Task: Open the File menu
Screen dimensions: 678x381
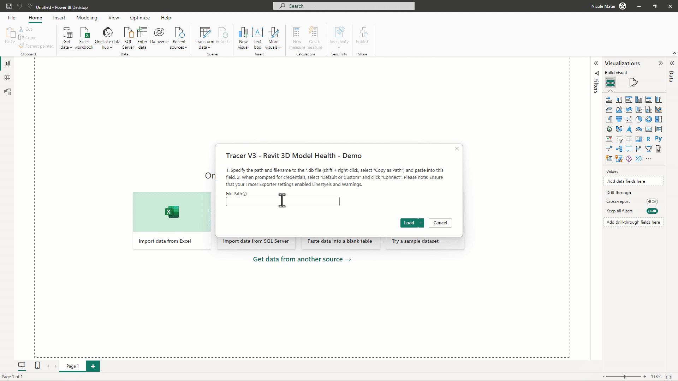Action: 12,18
